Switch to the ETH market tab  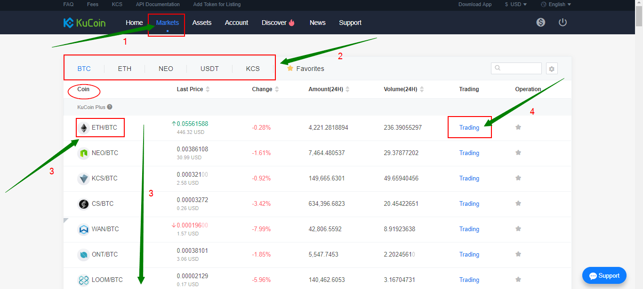125,69
